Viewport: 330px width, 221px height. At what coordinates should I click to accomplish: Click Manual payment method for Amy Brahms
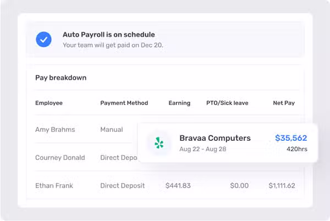coord(112,130)
